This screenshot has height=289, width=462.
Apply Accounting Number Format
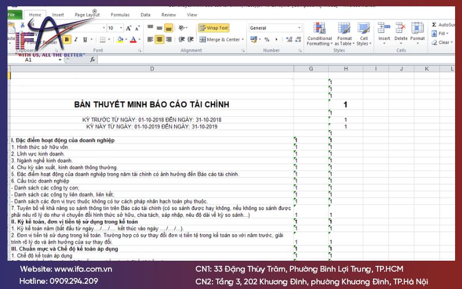tap(254, 39)
